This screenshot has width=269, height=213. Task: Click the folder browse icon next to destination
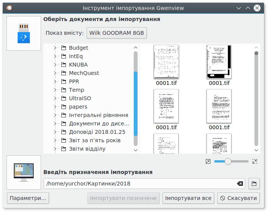tap(254, 184)
